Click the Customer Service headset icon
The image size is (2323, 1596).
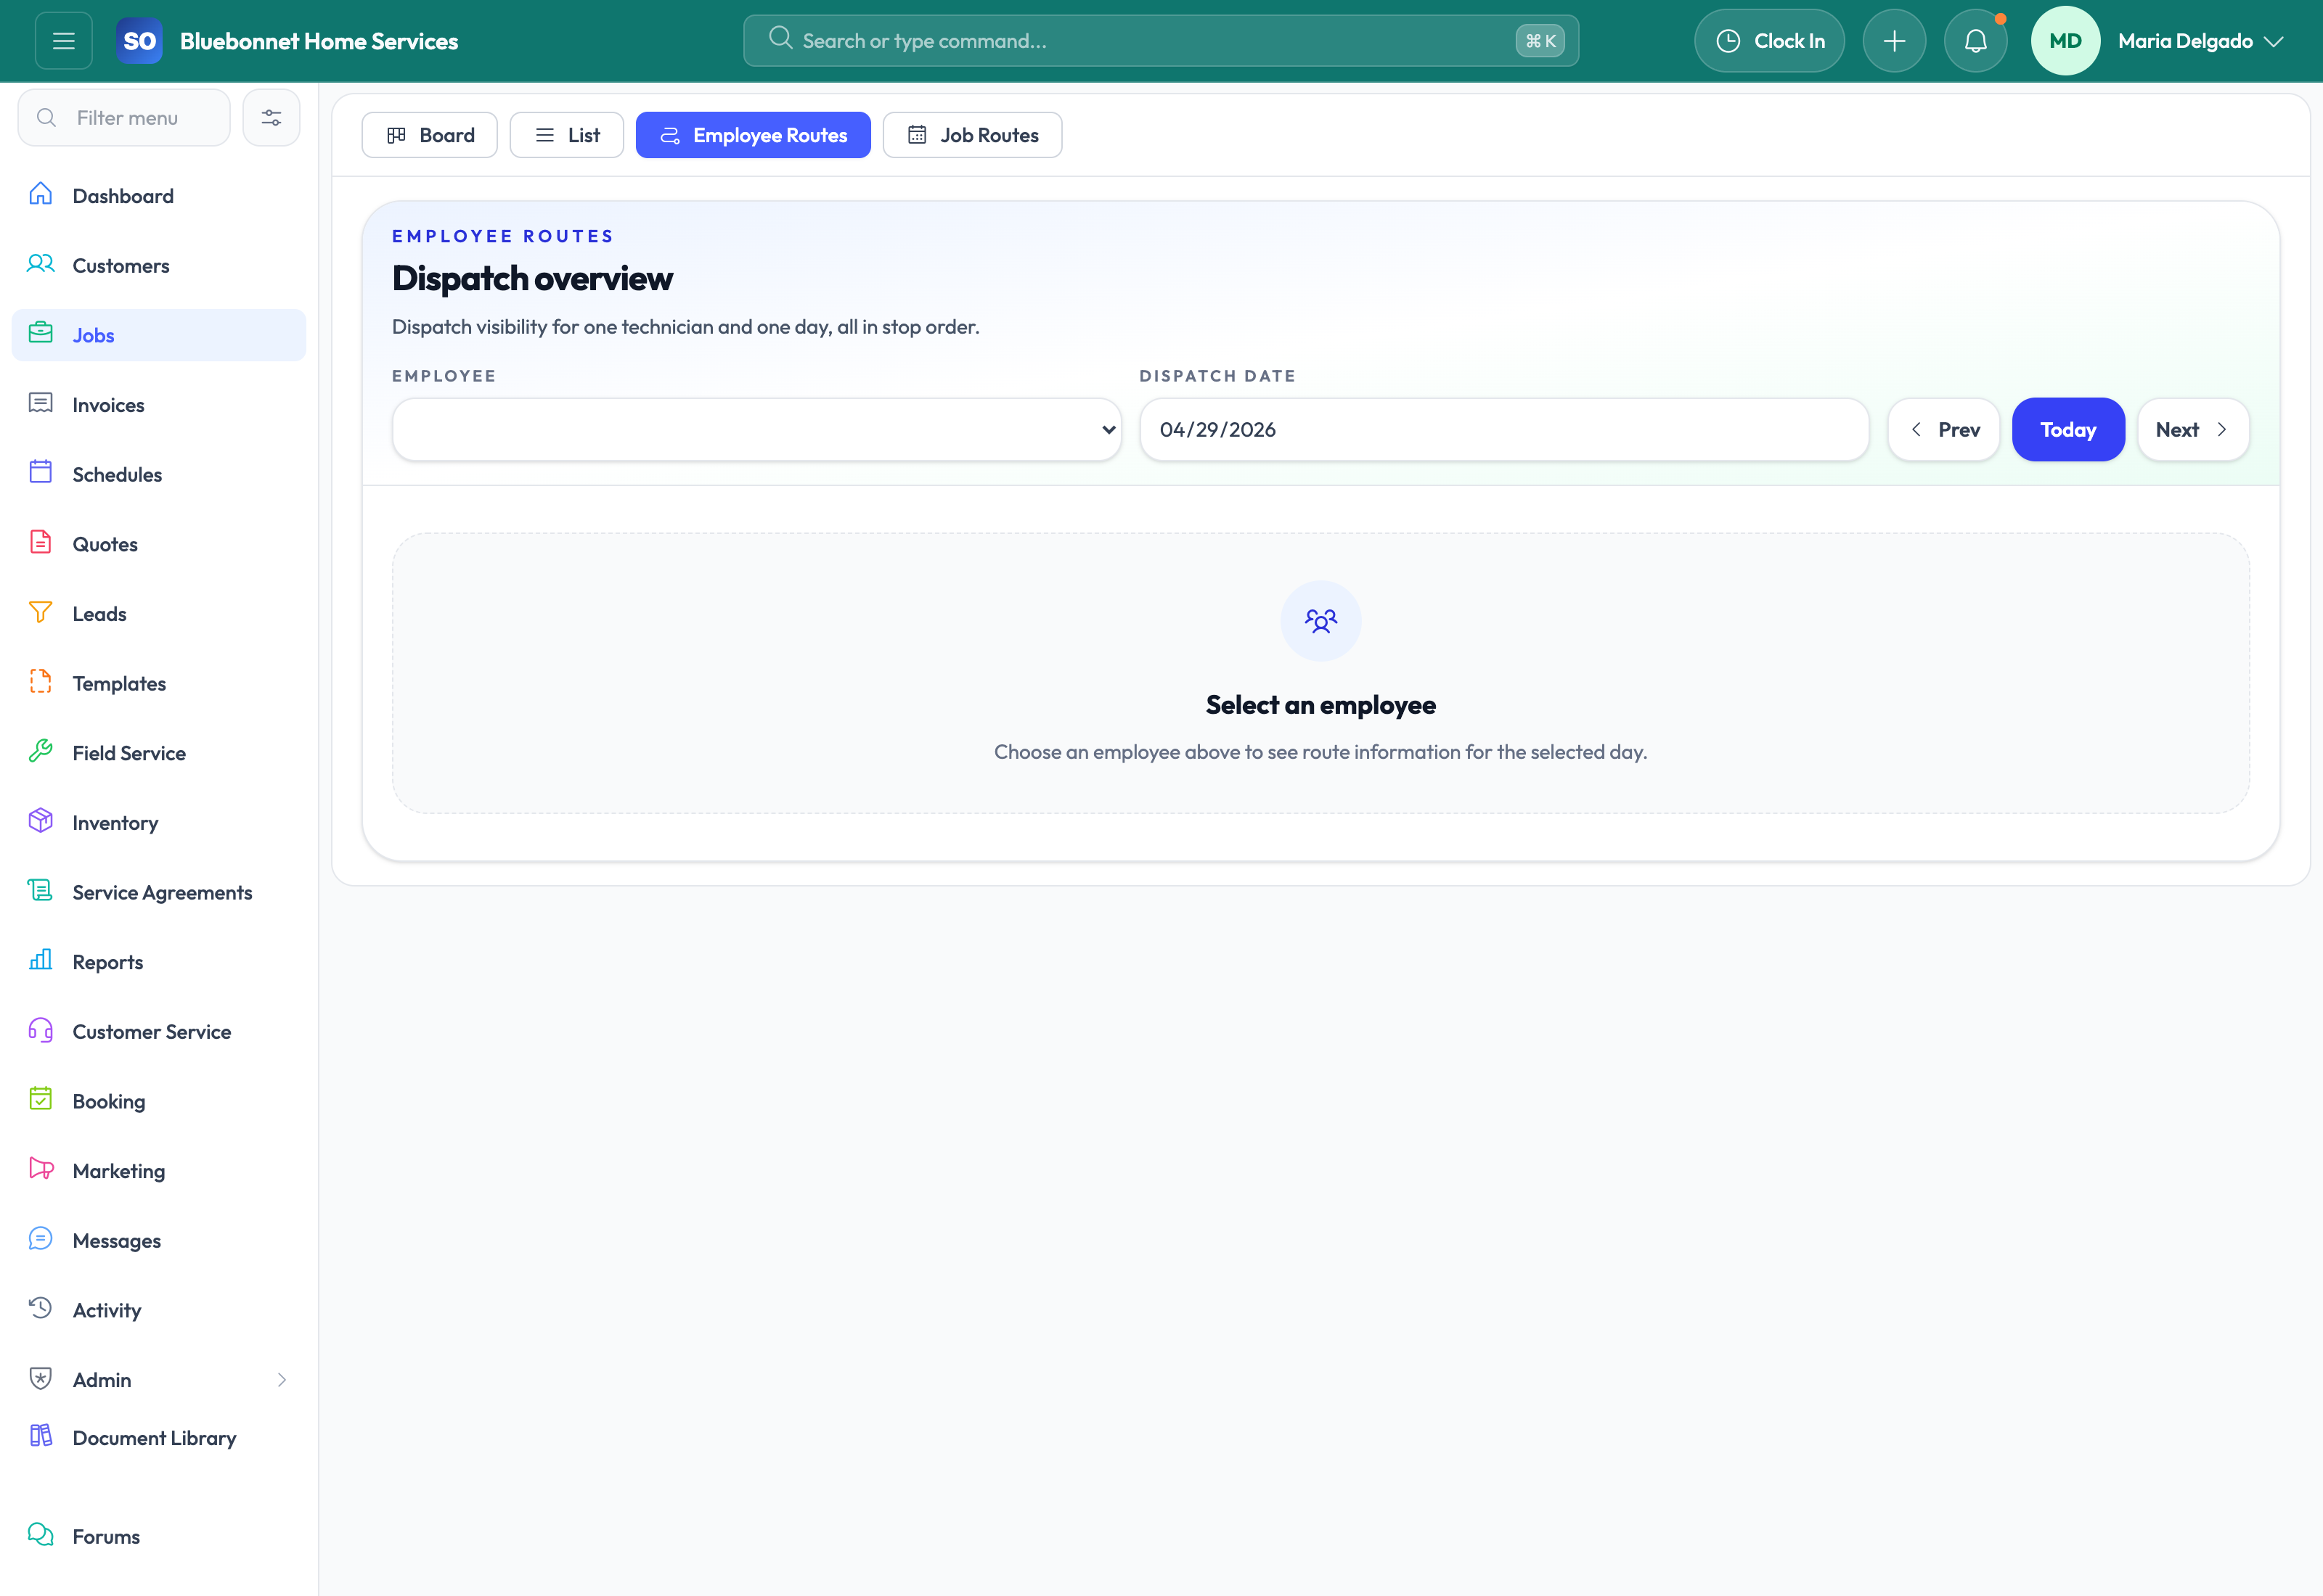click(41, 1030)
